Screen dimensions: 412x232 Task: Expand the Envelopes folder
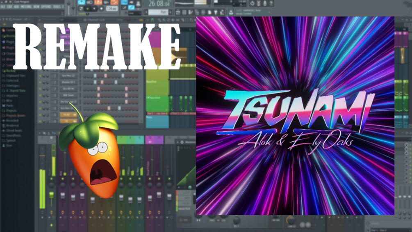[x=11, y=85]
